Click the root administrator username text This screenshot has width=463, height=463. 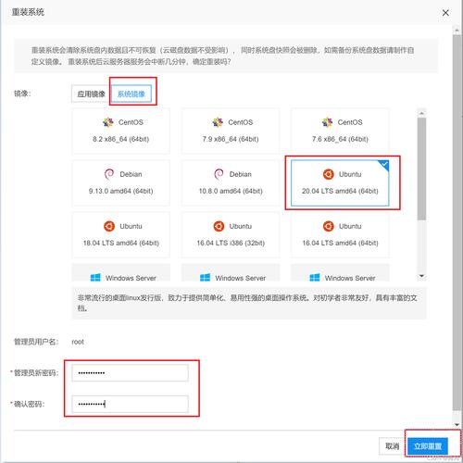pos(78,342)
